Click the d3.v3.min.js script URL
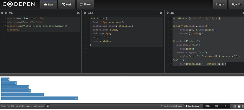Image resolution: width=244 pixels, height=110 pixels. click(x=46, y=26)
